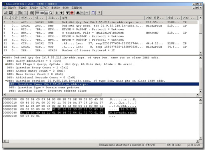This screenshot has height=150, width=205.
Task: Open the 표시(D) menu
Action: pyautogui.click(x=34, y=8)
